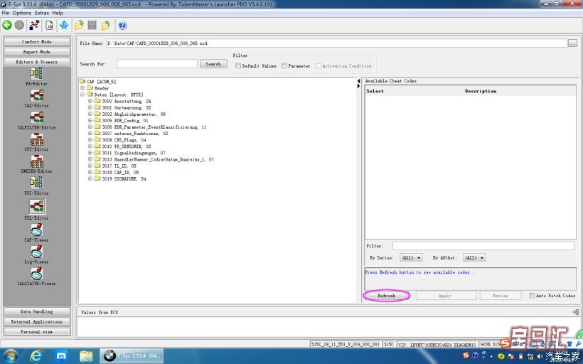The image size is (583, 364).
Task: Enable the Parameter filter checkbox
Action: 284,66
